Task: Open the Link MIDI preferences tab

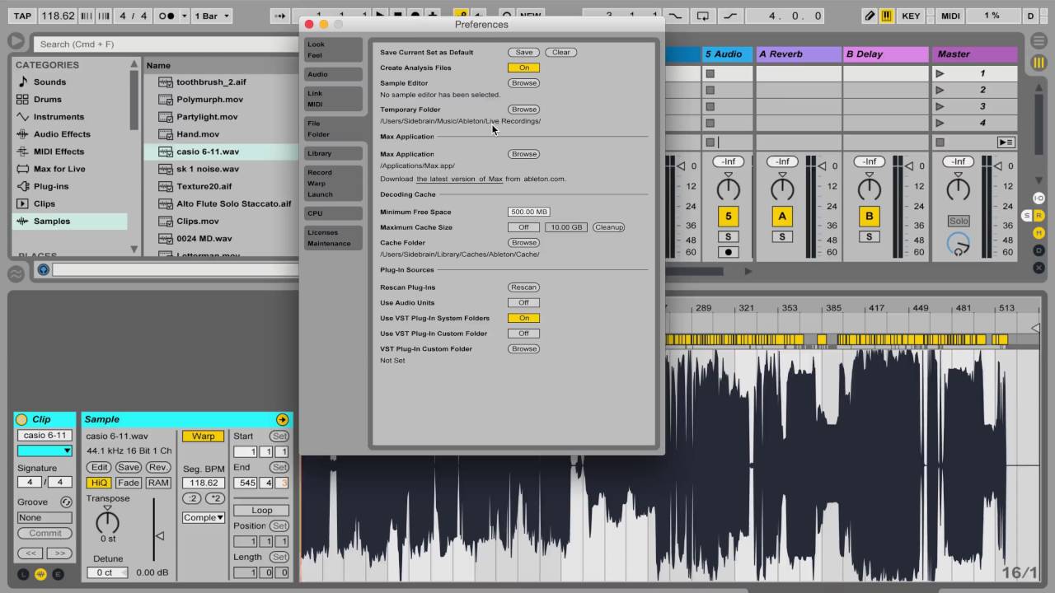Action: click(x=332, y=99)
